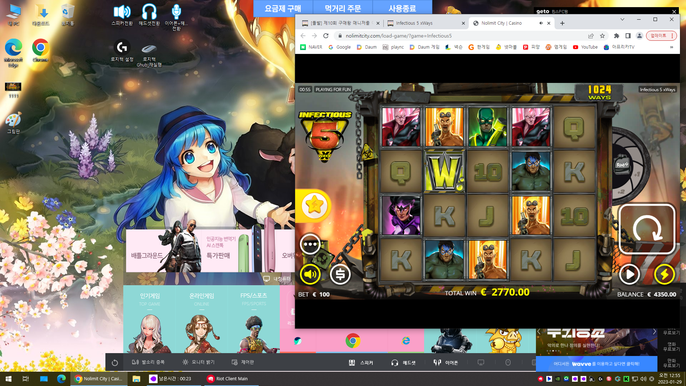Click the Infectious 5 xWays game logo
686x386 pixels.
[325, 137]
